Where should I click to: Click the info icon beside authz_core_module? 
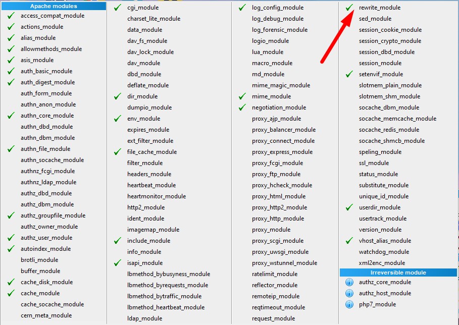pos(349,282)
